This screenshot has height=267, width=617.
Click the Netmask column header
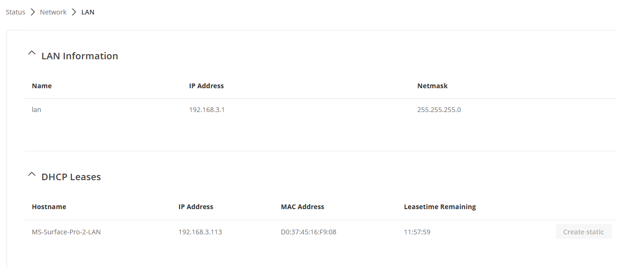432,86
